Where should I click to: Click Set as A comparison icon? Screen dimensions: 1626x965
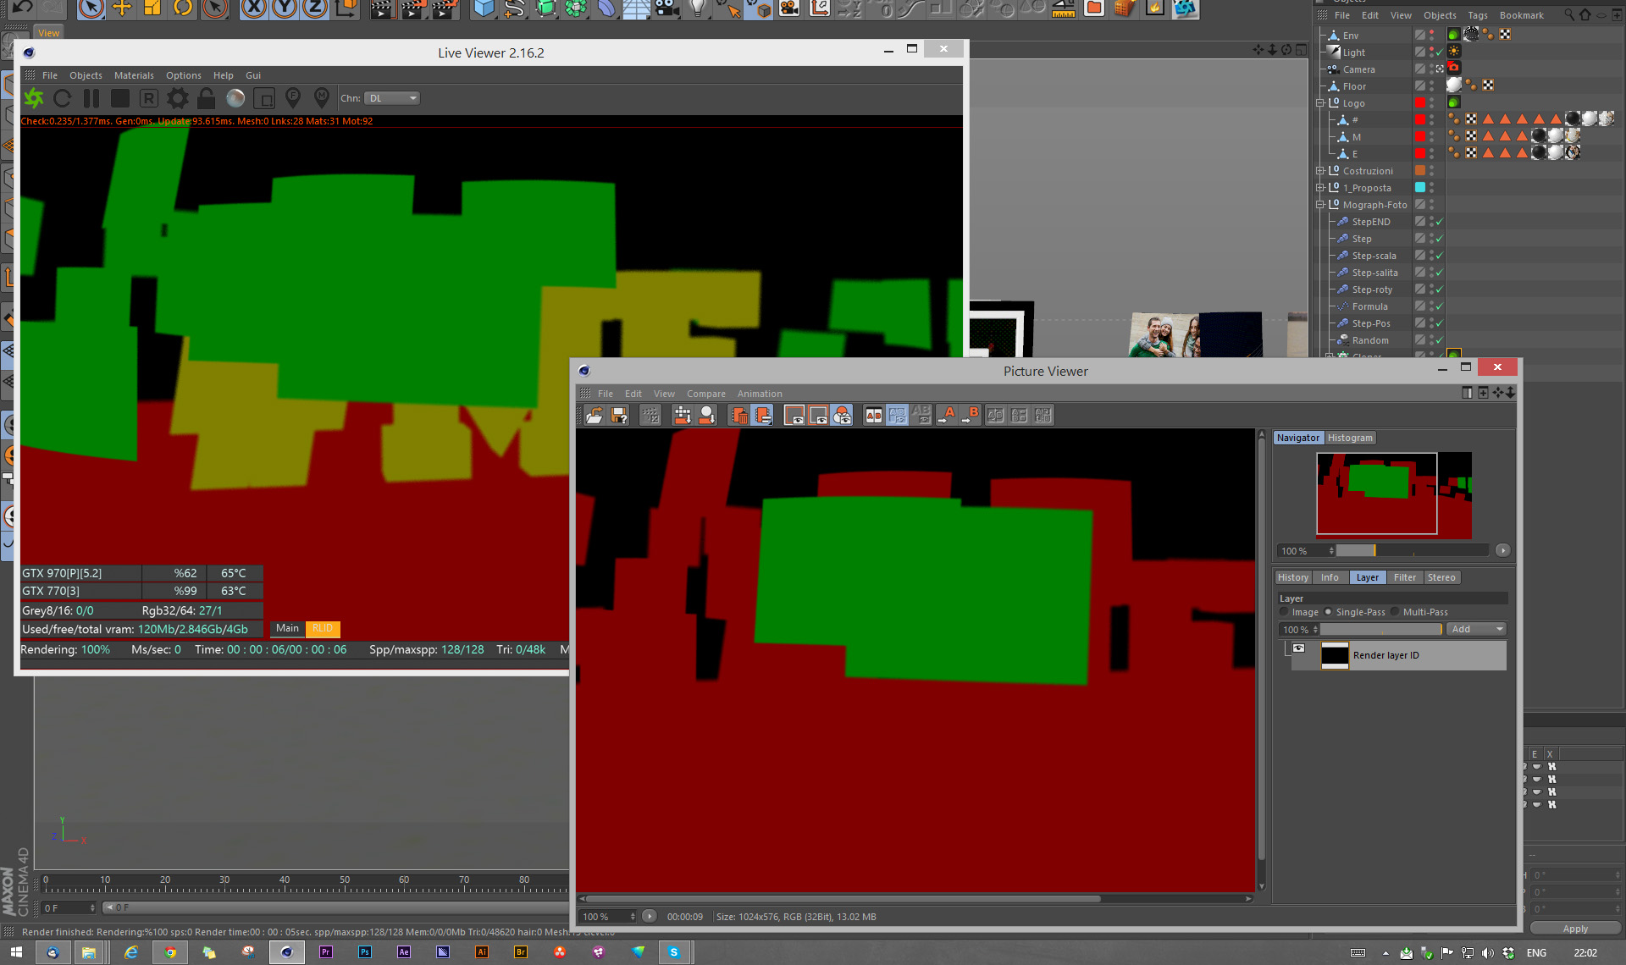948,415
